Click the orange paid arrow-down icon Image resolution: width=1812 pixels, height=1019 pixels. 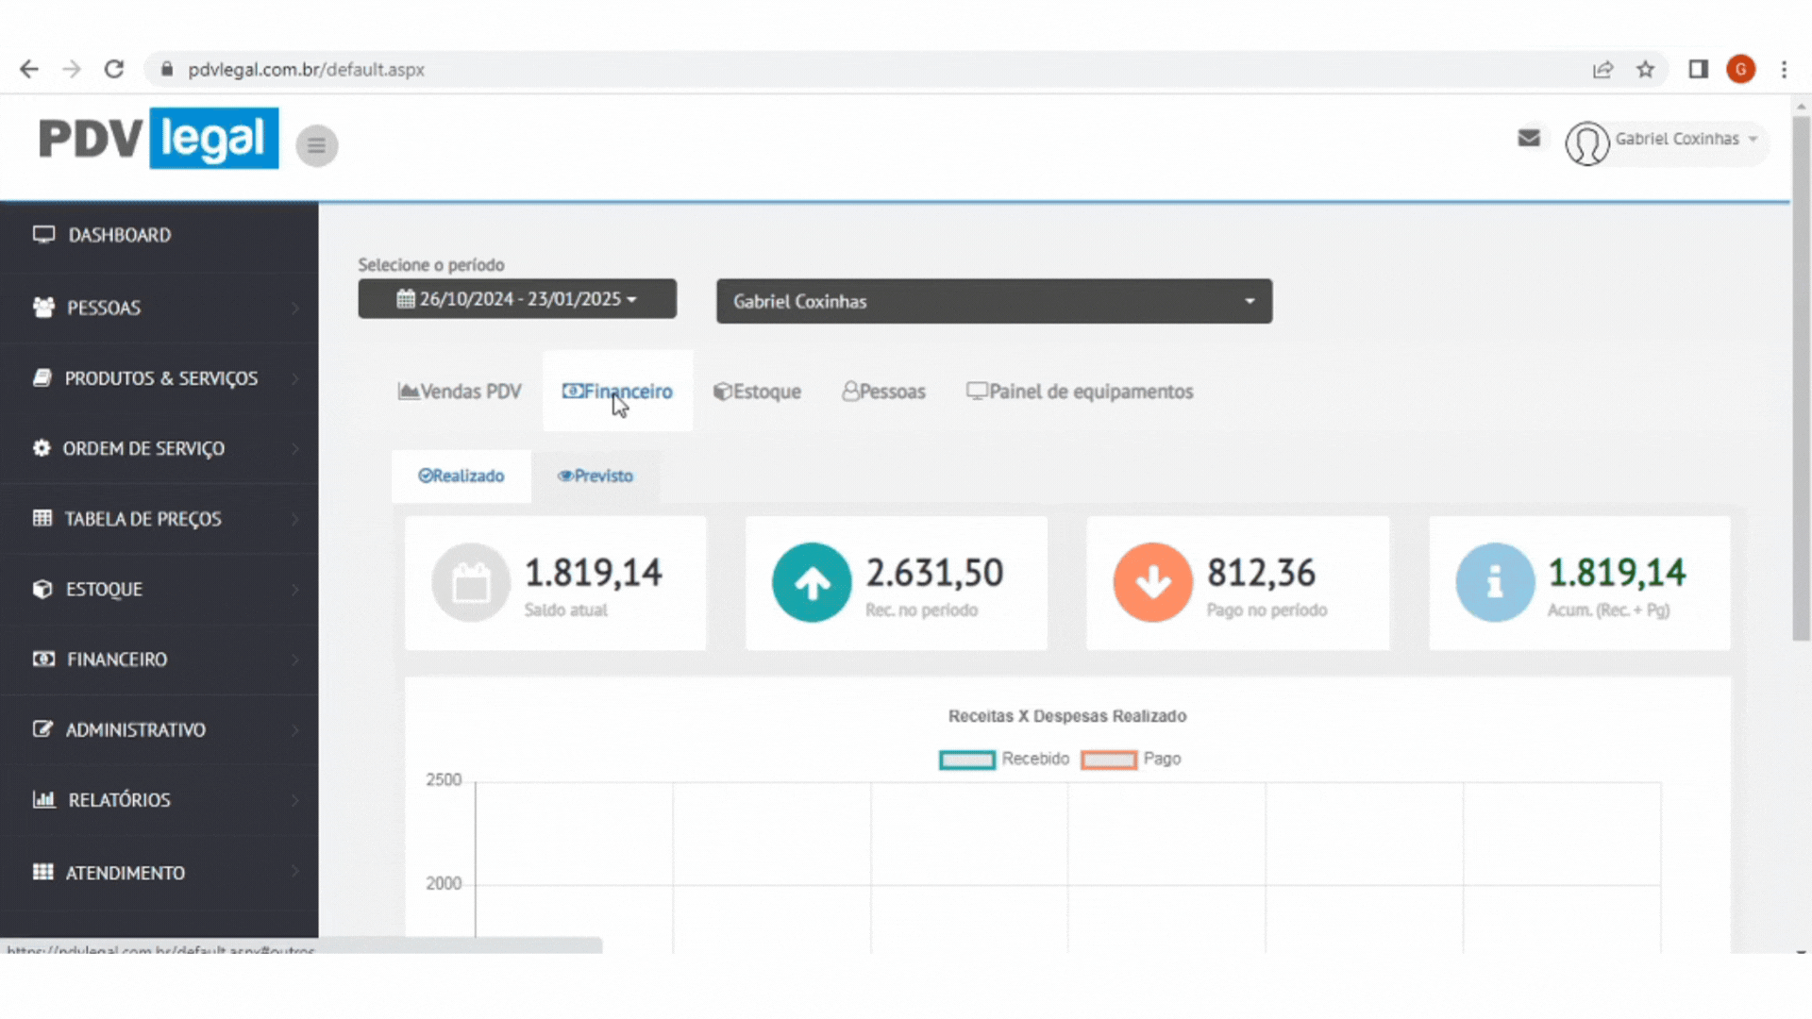1152,583
